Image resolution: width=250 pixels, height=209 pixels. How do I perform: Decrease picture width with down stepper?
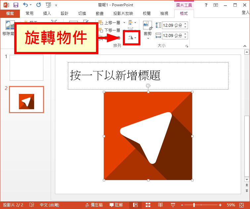[185, 37]
